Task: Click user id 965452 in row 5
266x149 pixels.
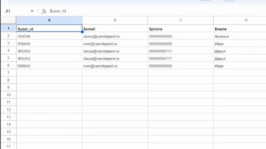Action: 49,58
